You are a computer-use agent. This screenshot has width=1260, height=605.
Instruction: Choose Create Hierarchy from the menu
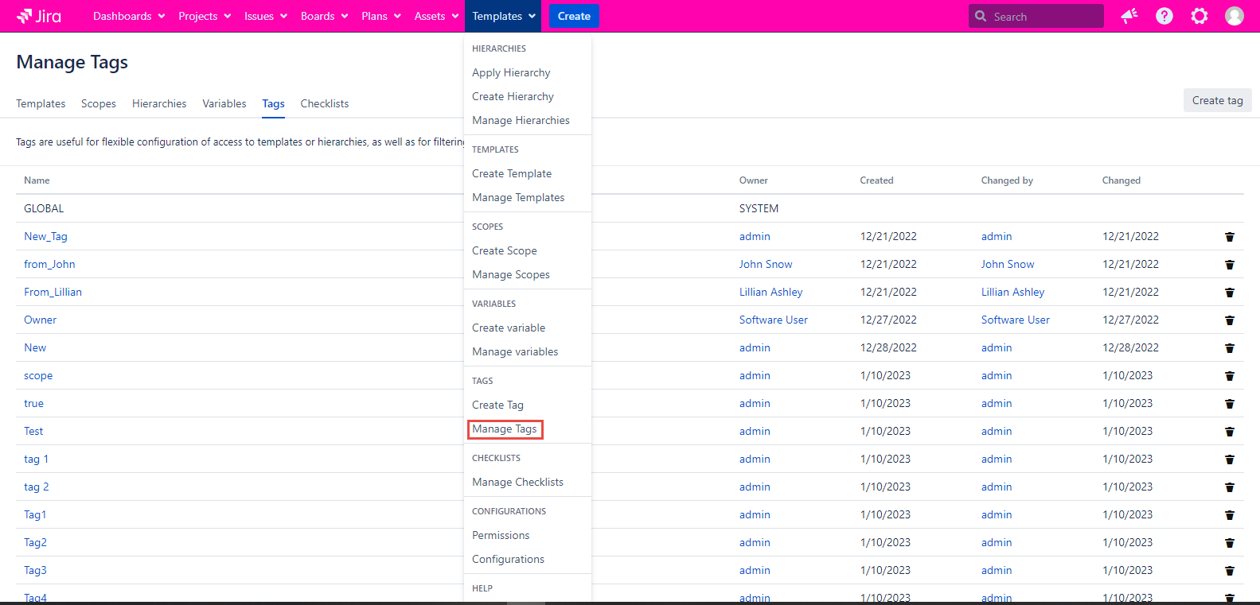coord(513,96)
